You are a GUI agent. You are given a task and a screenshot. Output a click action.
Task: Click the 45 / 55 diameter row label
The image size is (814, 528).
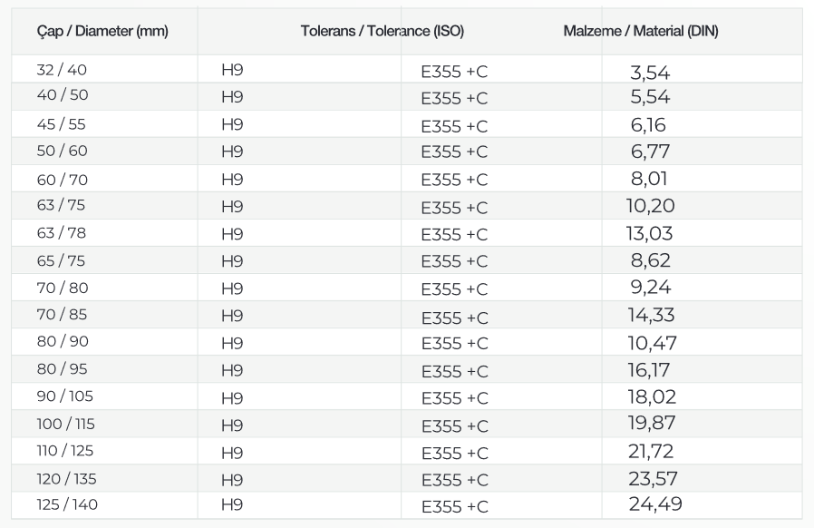(x=63, y=124)
